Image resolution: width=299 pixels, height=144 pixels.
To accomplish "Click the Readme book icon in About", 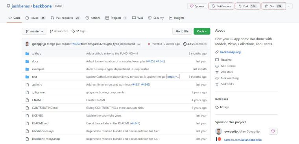I will [217, 60].
